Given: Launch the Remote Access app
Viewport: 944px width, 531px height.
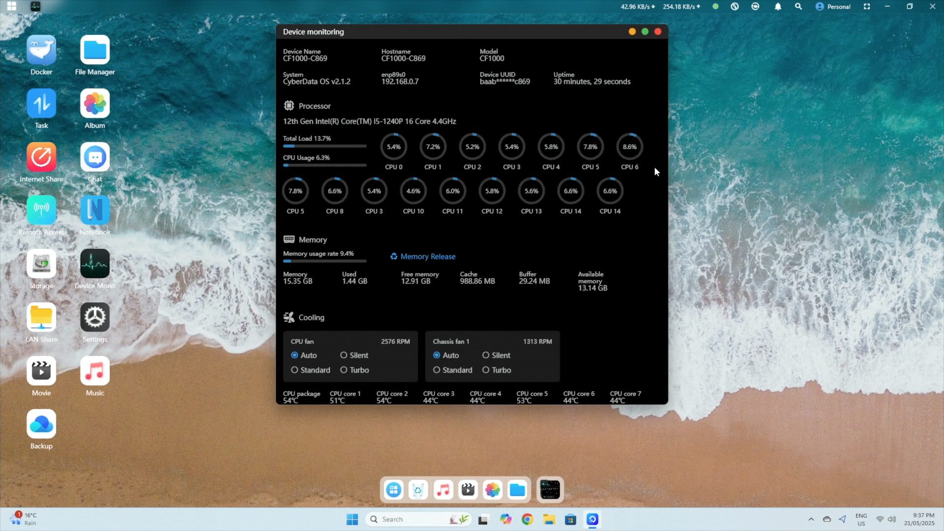Looking at the screenshot, I should [x=41, y=210].
